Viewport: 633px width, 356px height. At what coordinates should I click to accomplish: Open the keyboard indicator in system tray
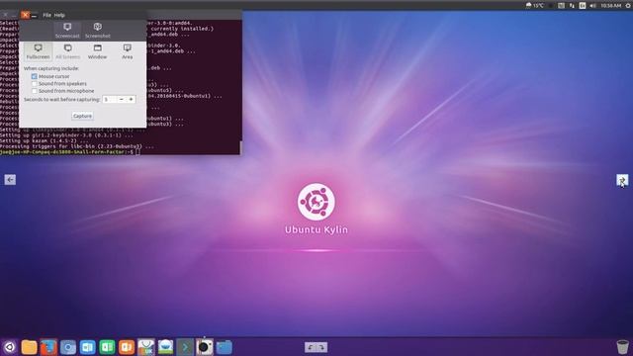[561, 5]
